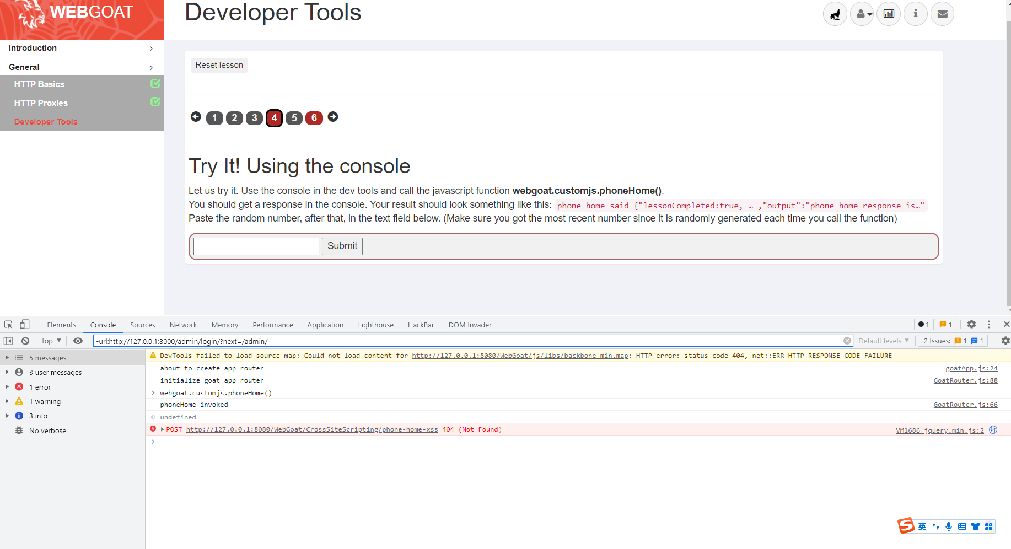Clear the console with the ban icon
This screenshot has width=1011, height=549.
25,341
